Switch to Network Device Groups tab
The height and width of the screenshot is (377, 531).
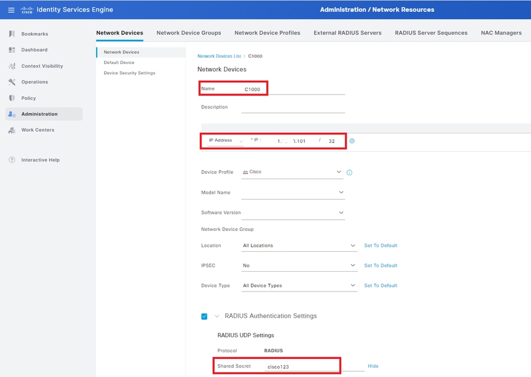click(189, 33)
